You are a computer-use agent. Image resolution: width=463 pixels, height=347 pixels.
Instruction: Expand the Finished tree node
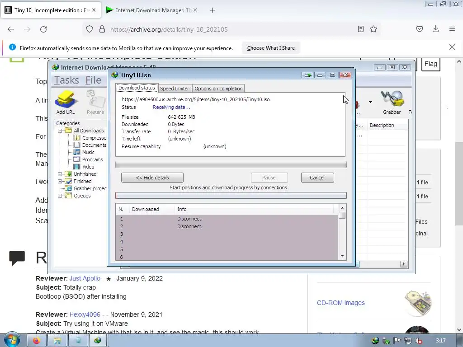pos(60,182)
